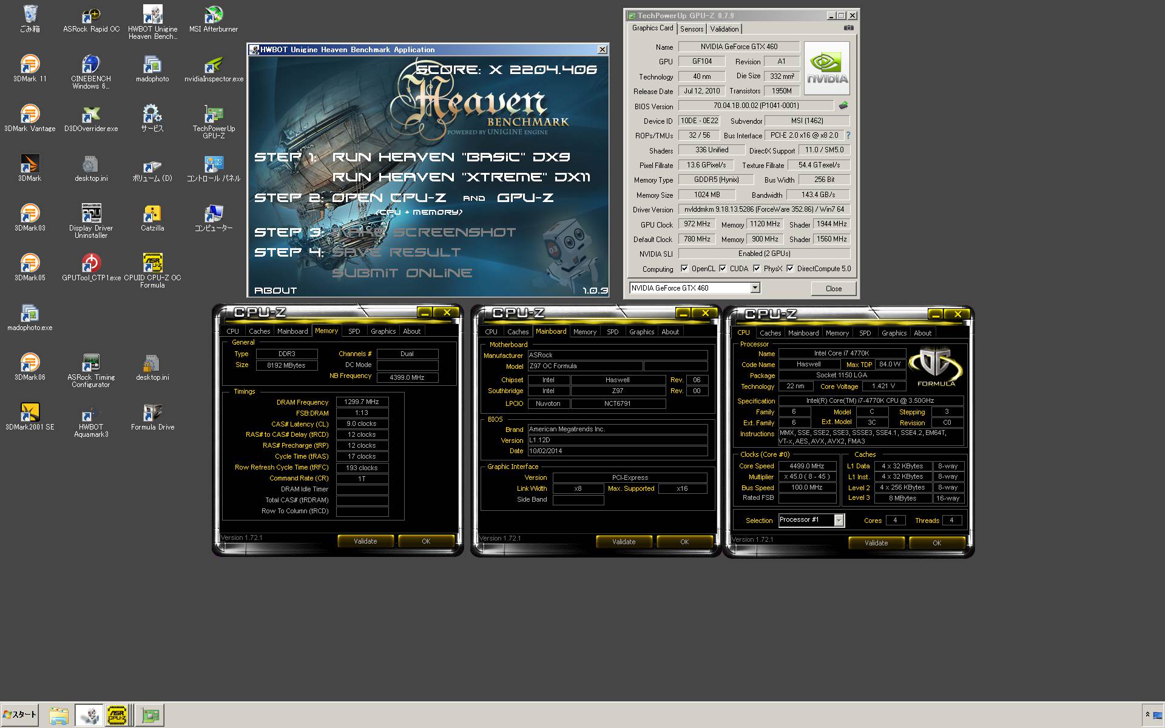Click the Driver Version field in GPU-Z

click(x=764, y=209)
